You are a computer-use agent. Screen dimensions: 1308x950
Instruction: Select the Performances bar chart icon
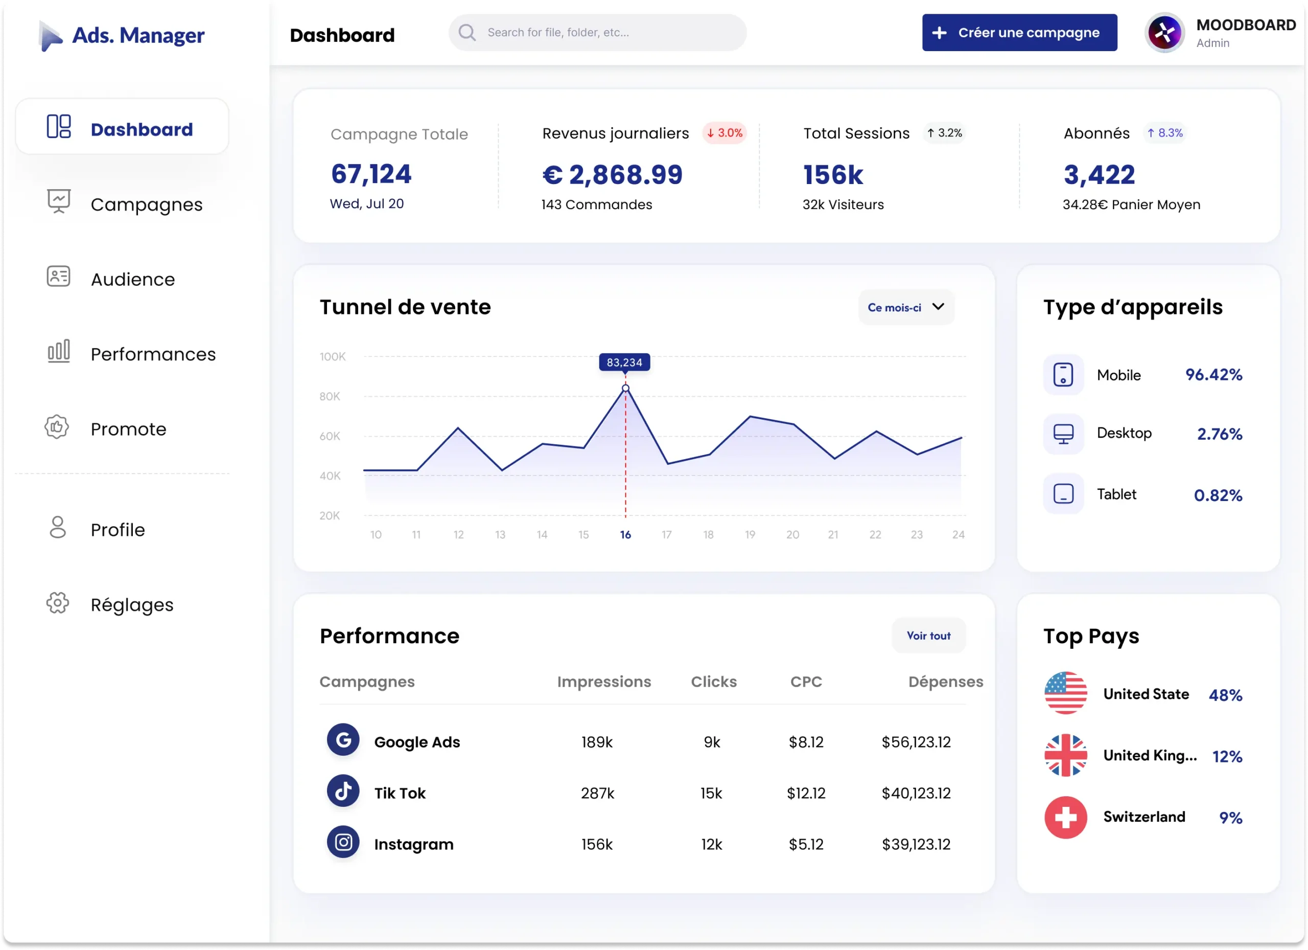click(x=58, y=351)
